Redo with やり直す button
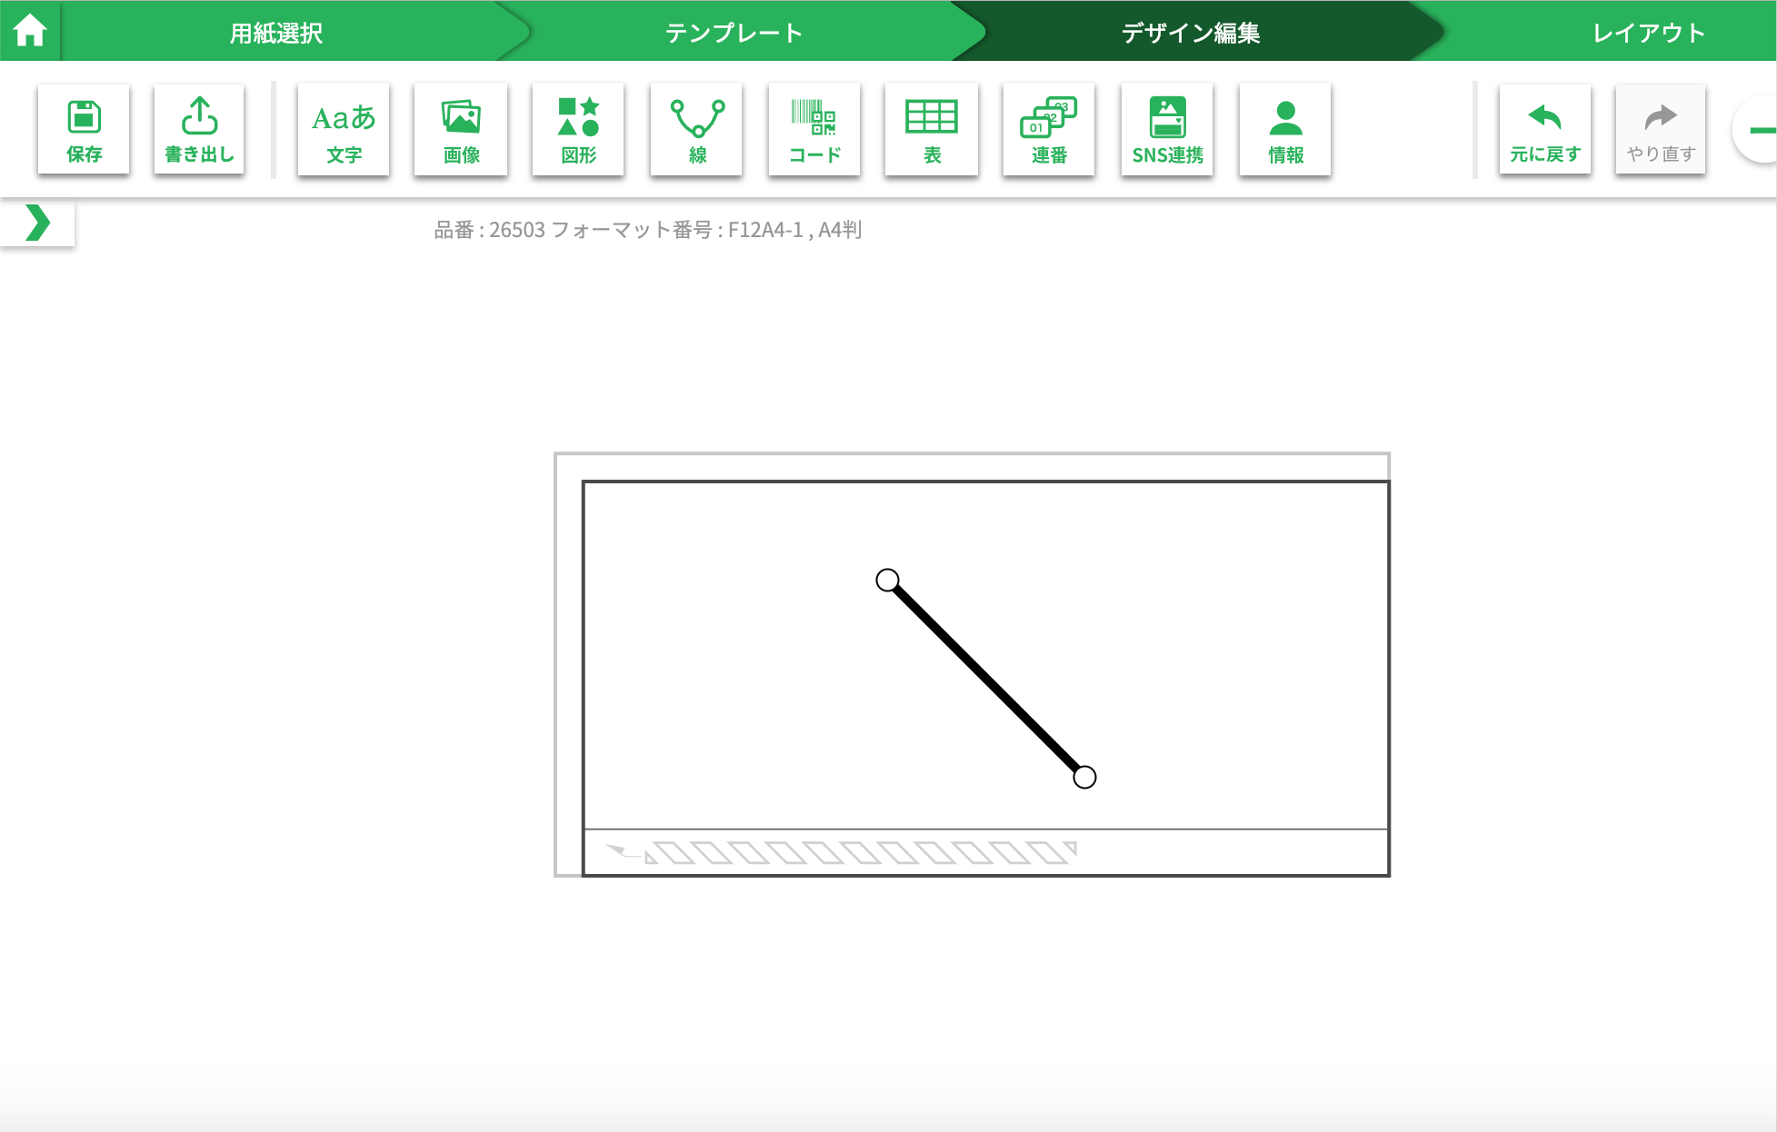 click(1661, 129)
